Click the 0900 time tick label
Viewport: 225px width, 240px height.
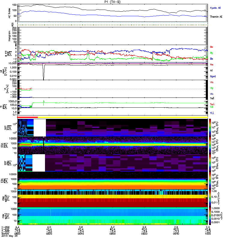click(112, 234)
